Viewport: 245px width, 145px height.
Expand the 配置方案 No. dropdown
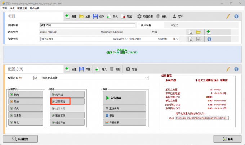point(146,78)
